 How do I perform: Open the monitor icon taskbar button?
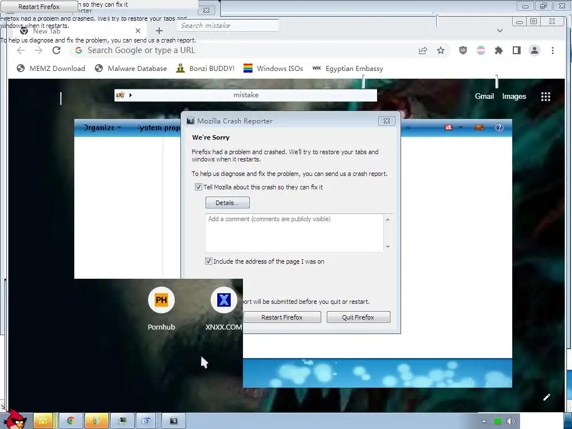click(122, 421)
